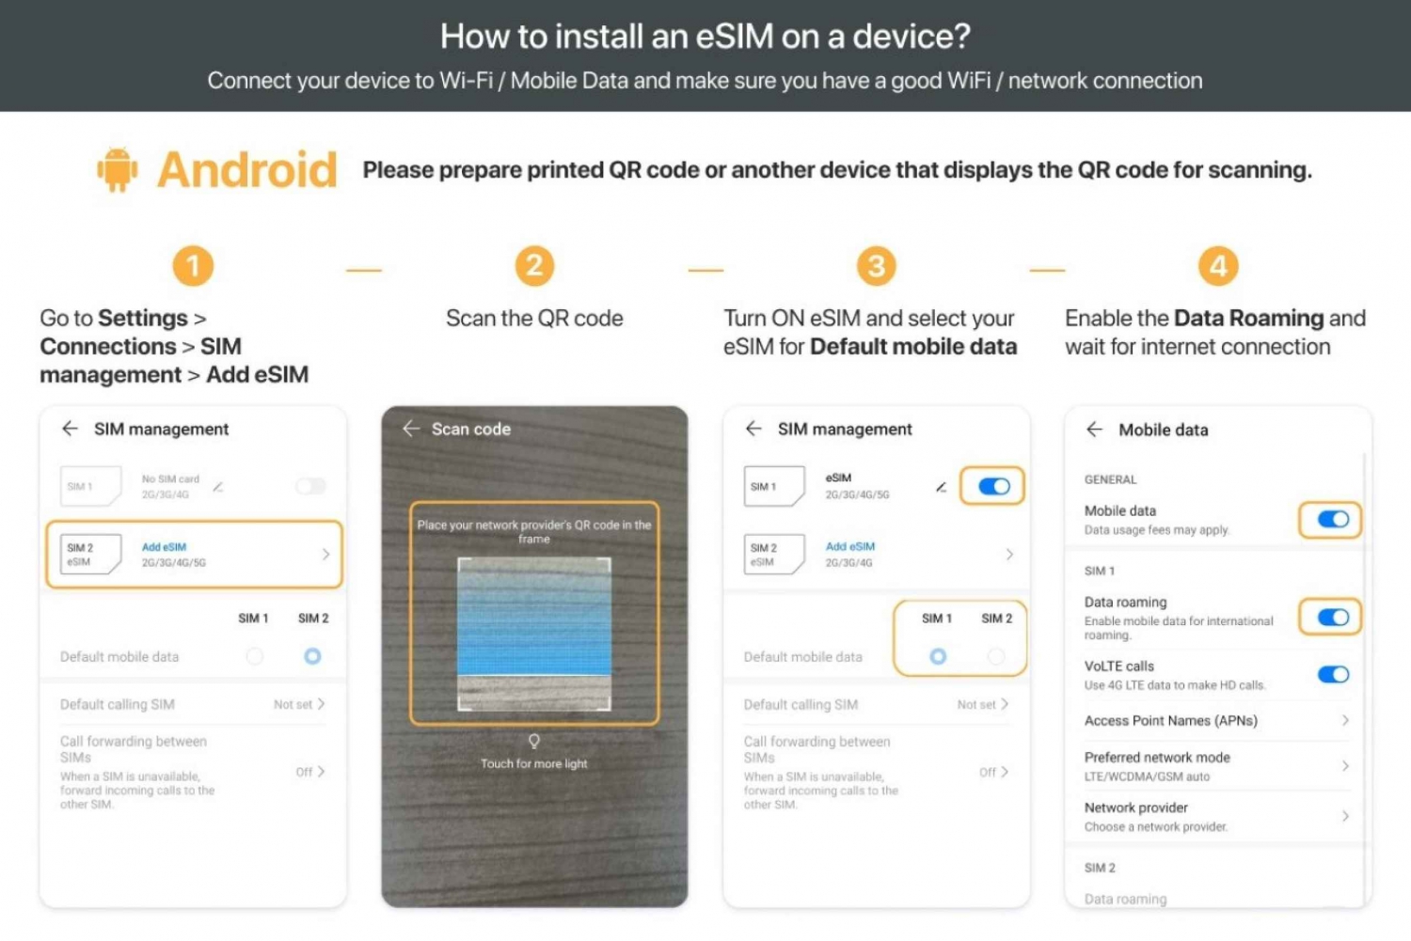This screenshot has width=1411, height=941.
Task: Click Choose a network provider text
Action: tap(1156, 827)
